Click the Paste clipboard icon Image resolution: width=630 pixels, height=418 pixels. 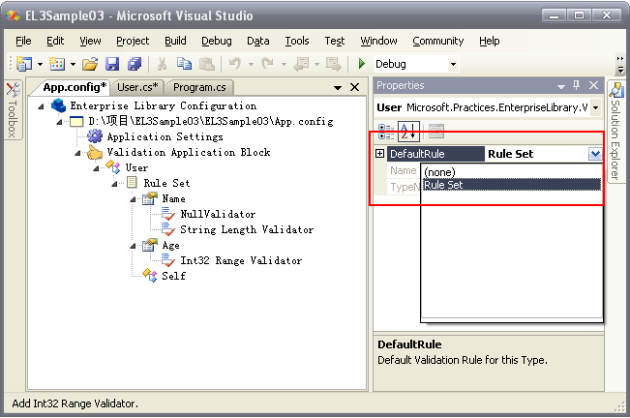click(x=207, y=64)
